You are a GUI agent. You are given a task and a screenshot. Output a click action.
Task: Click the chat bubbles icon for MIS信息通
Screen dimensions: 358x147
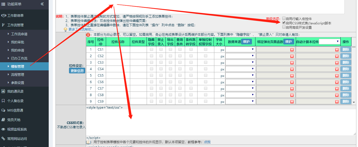click(x=4, y=110)
